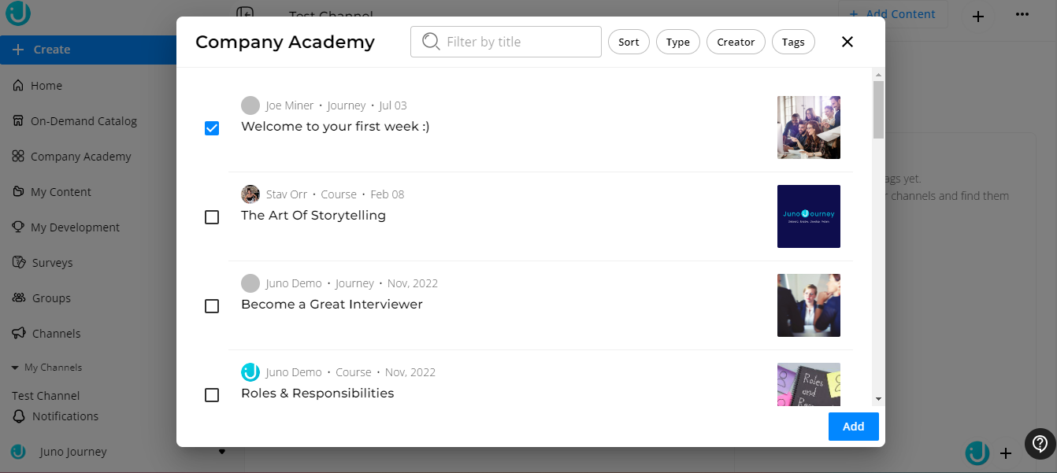Image resolution: width=1057 pixels, height=473 pixels.
Task: Click the Home icon in sidebar
Action: point(18,86)
